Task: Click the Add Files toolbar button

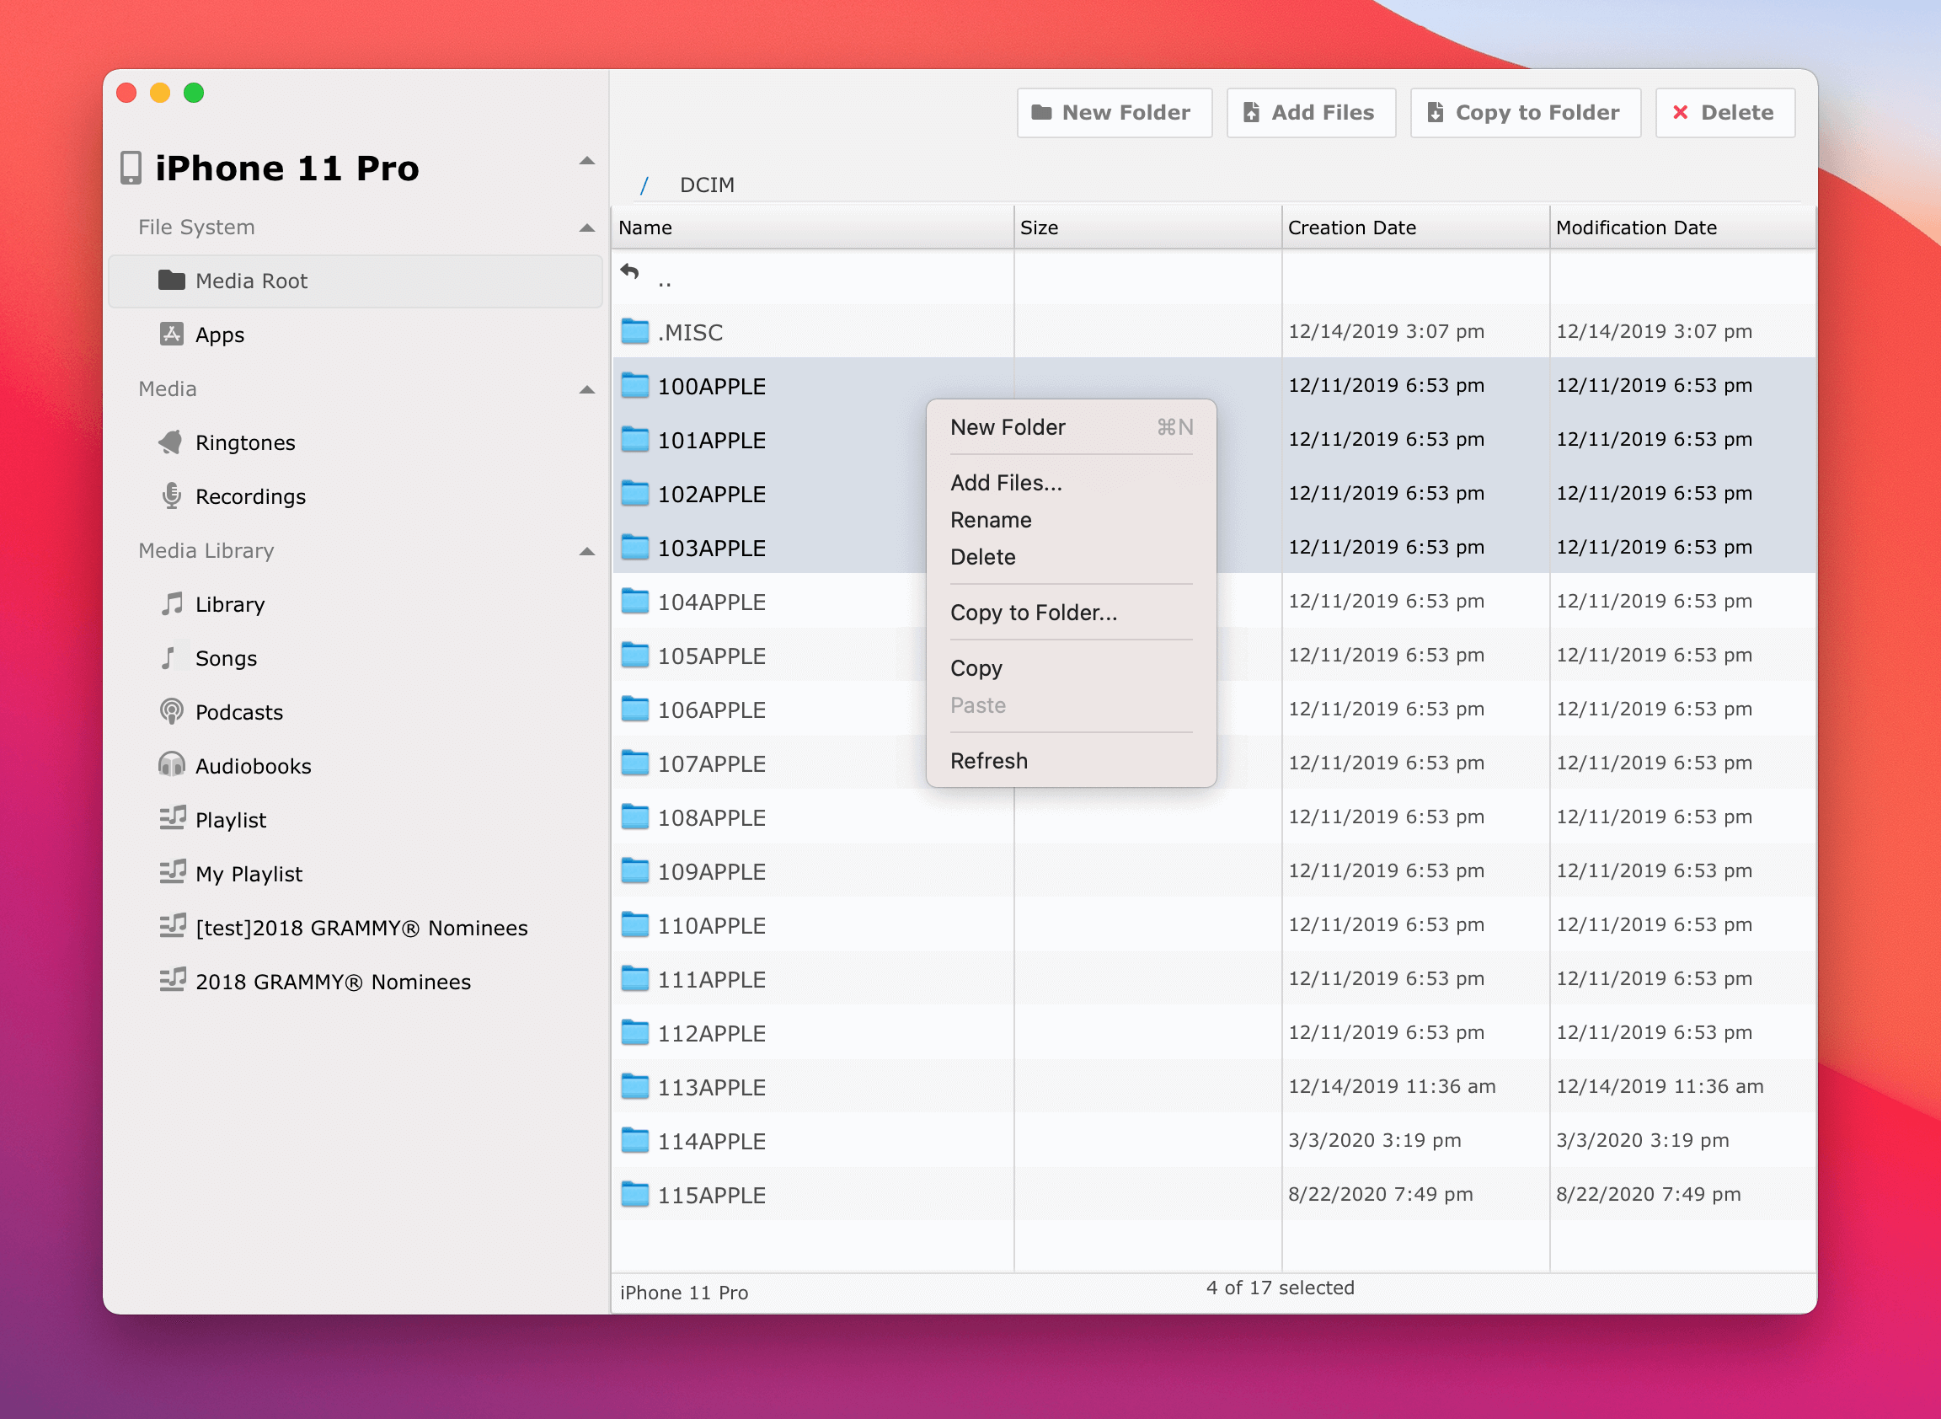Action: coord(1311,113)
